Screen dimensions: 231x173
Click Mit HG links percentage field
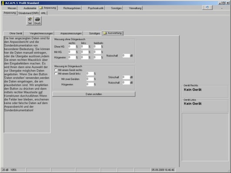click(x=84, y=52)
